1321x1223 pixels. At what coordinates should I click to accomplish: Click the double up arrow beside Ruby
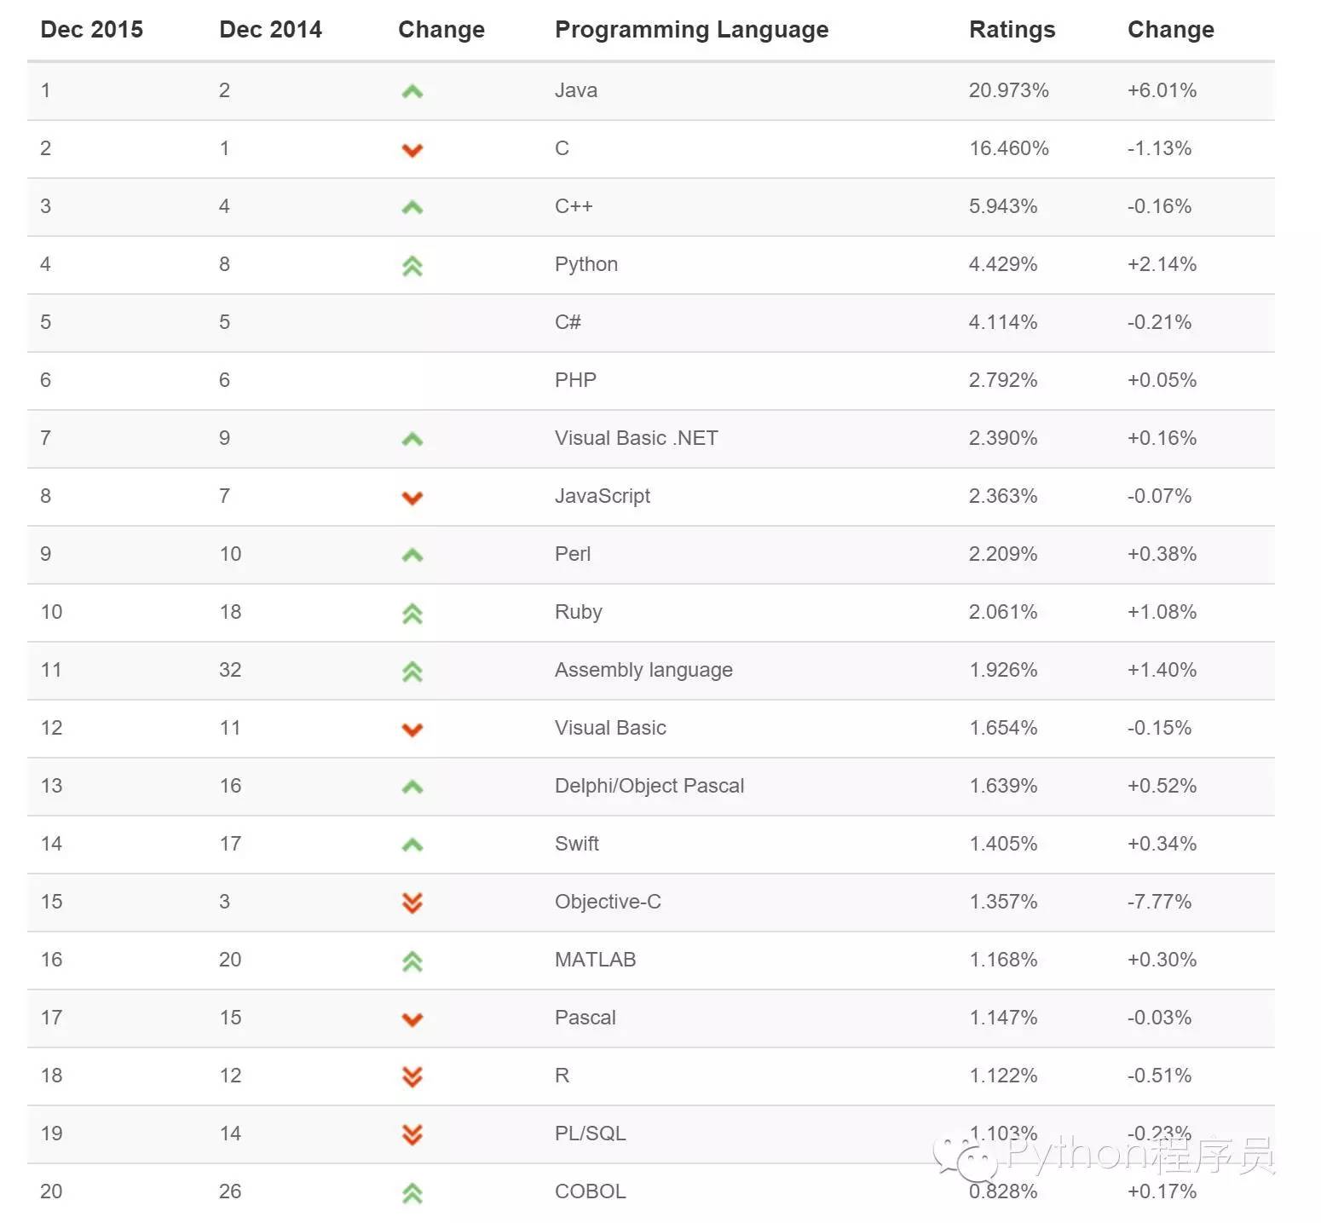(x=412, y=614)
